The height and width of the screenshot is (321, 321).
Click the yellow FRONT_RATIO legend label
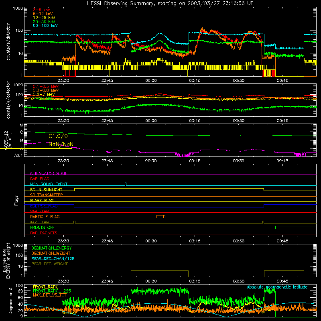coord(46,287)
